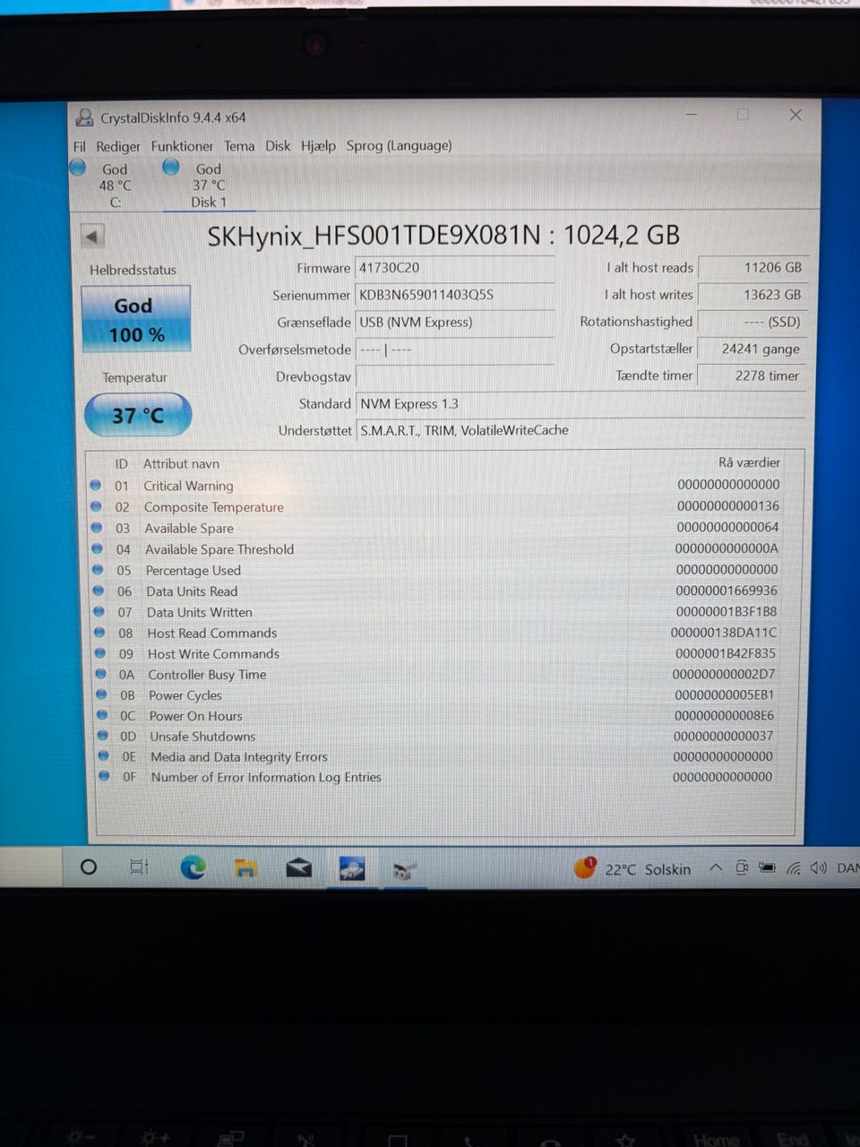Click the Firmware field 41730C20

coord(455,267)
